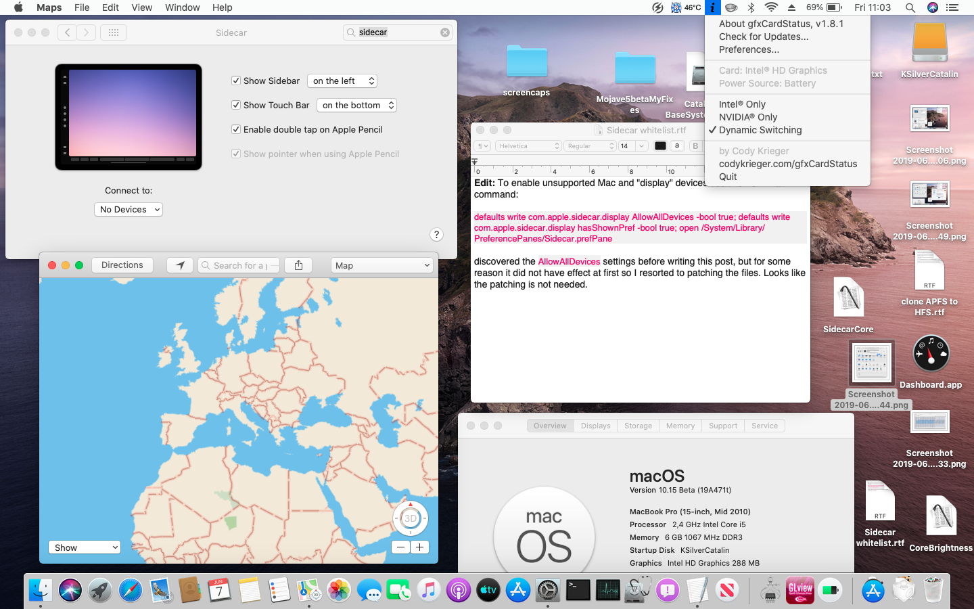Click Check for Updates... menu item
The image size is (974, 609).
coord(764,37)
